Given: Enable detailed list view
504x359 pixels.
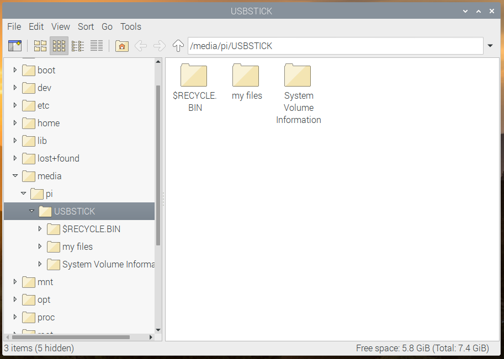Looking at the screenshot, I should [96, 46].
